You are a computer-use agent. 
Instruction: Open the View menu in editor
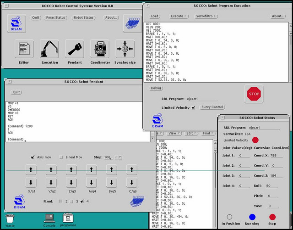pos(173,133)
